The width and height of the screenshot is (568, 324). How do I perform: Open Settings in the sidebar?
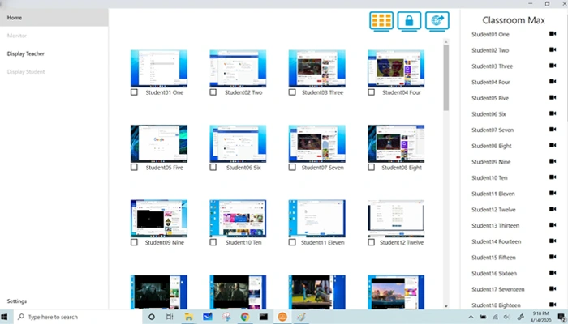click(x=17, y=301)
